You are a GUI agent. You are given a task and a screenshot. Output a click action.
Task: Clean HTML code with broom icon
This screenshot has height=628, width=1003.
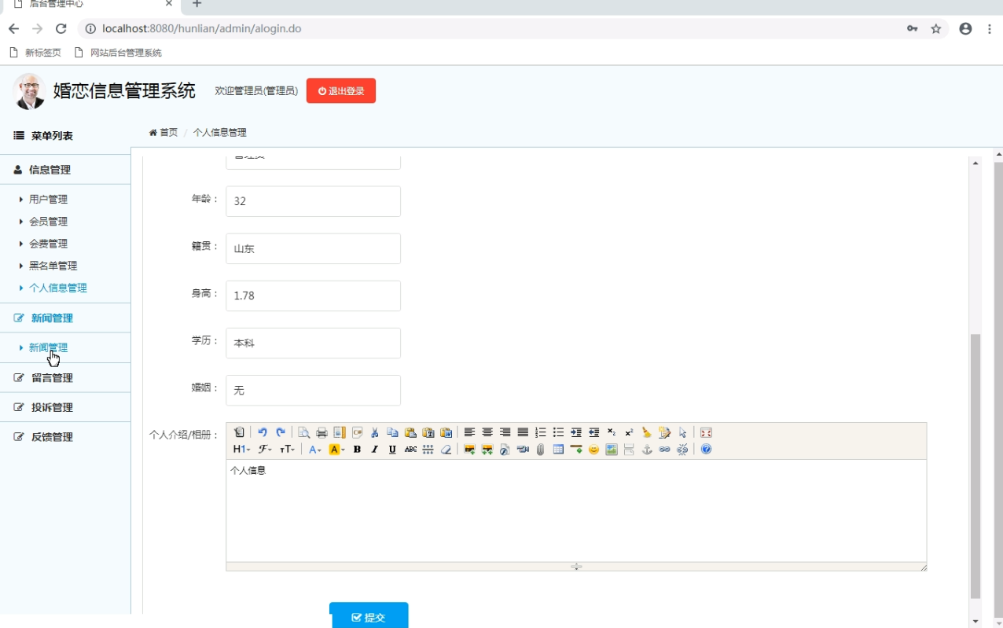(x=647, y=432)
